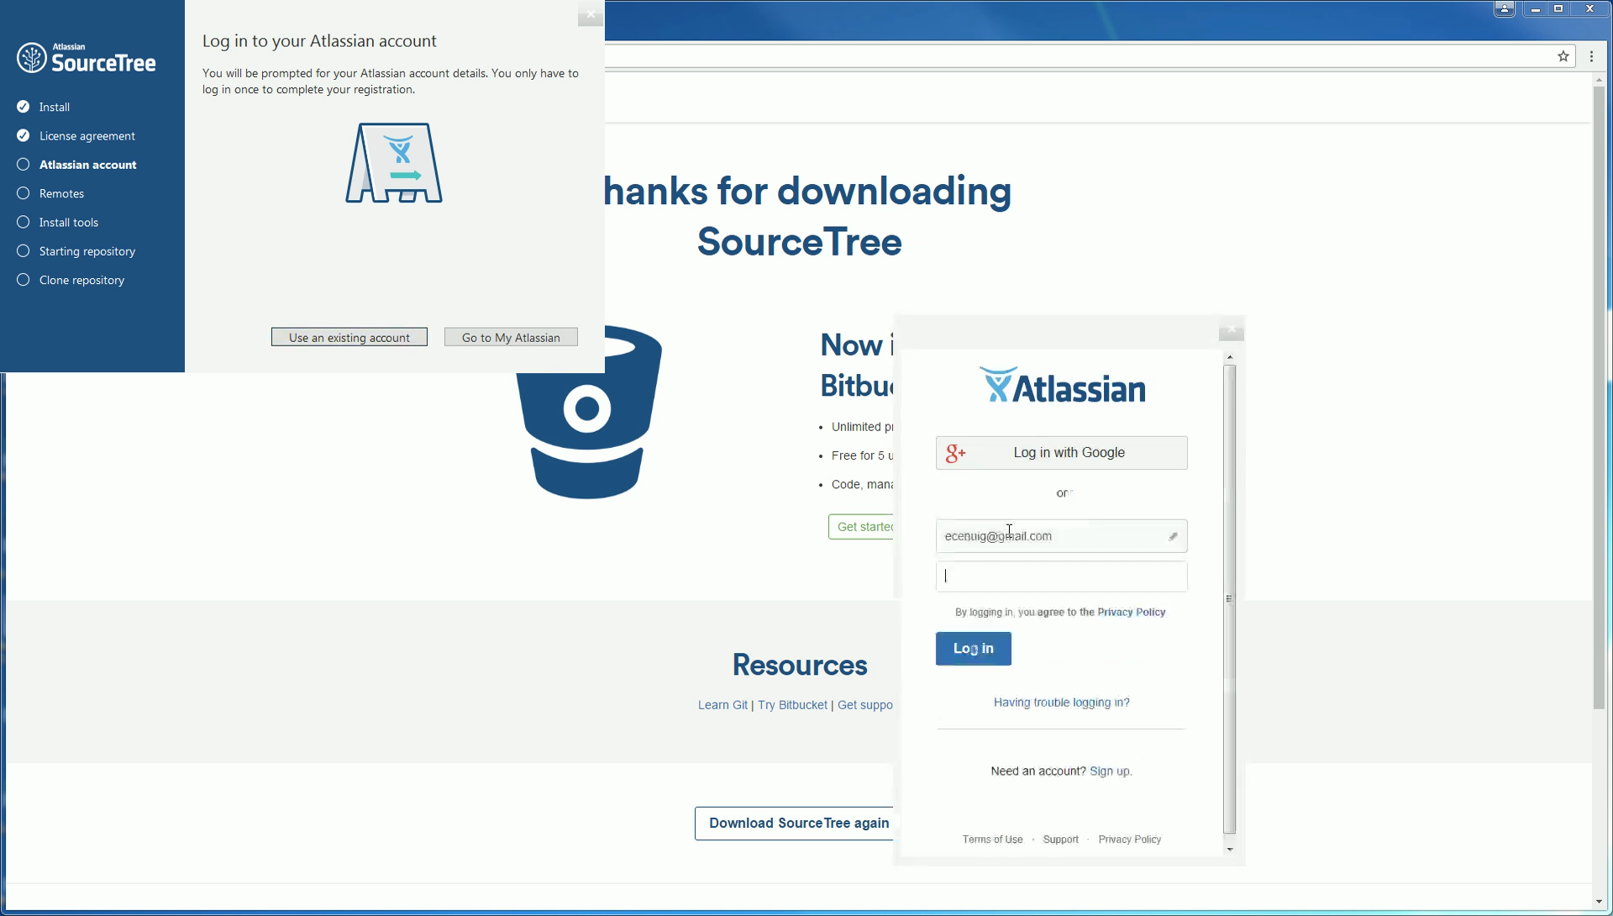
Task: Open Having trouble logging in link
Action: 1061,703
